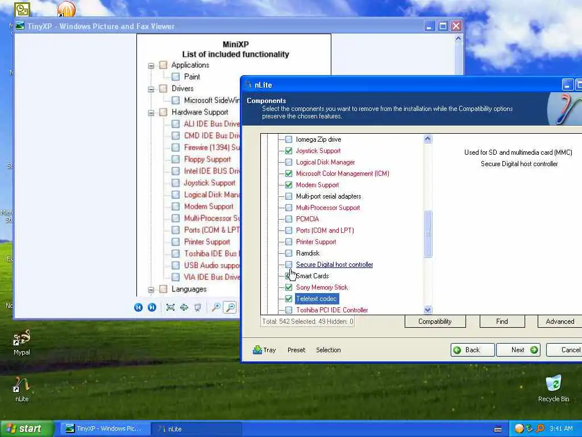
Task: Click the nLite component list scroll up arrow
Action: coord(427,139)
